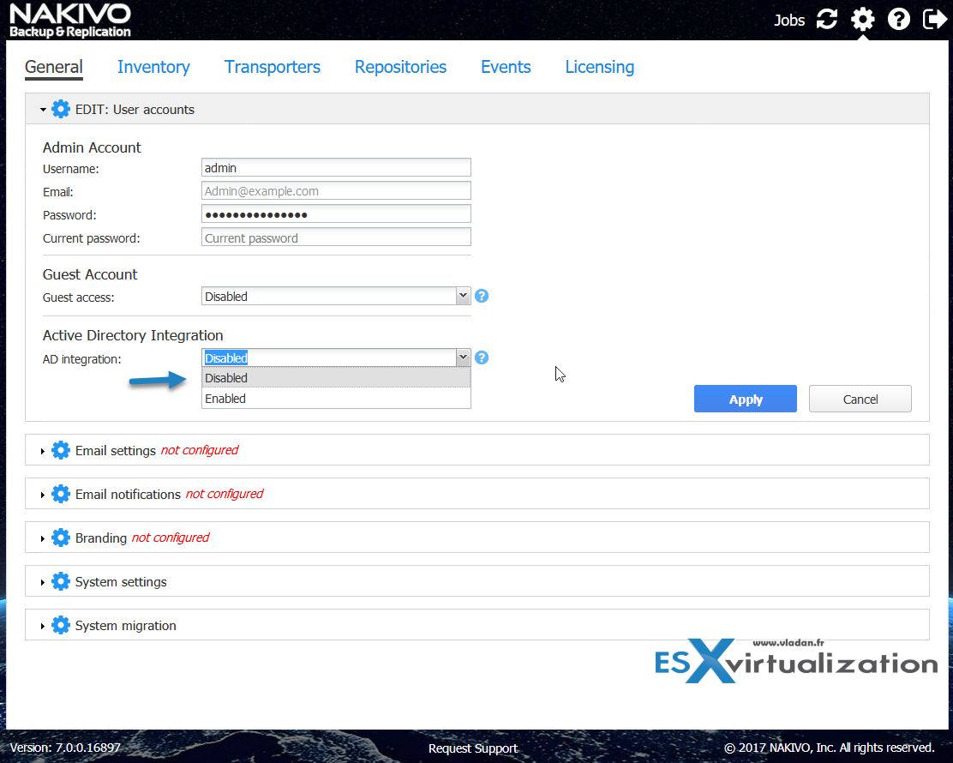This screenshot has height=763, width=953.
Task: Open the Repositories tab
Action: (400, 67)
